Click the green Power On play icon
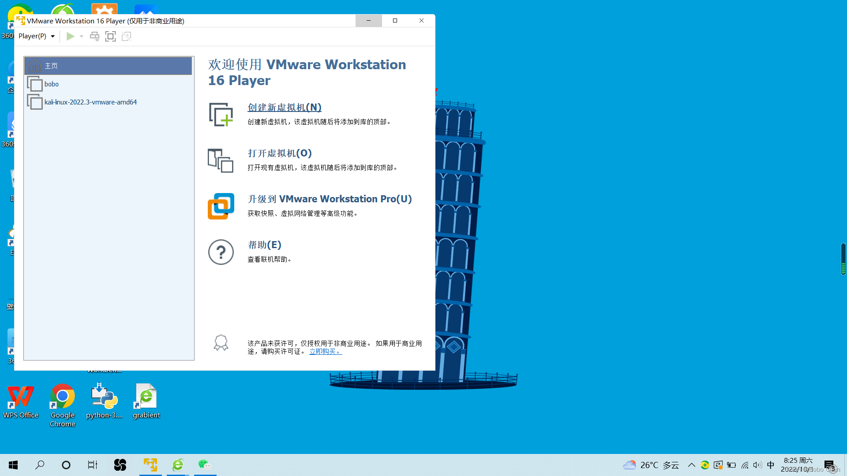This screenshot has height=476, width=847. [70, 37]
